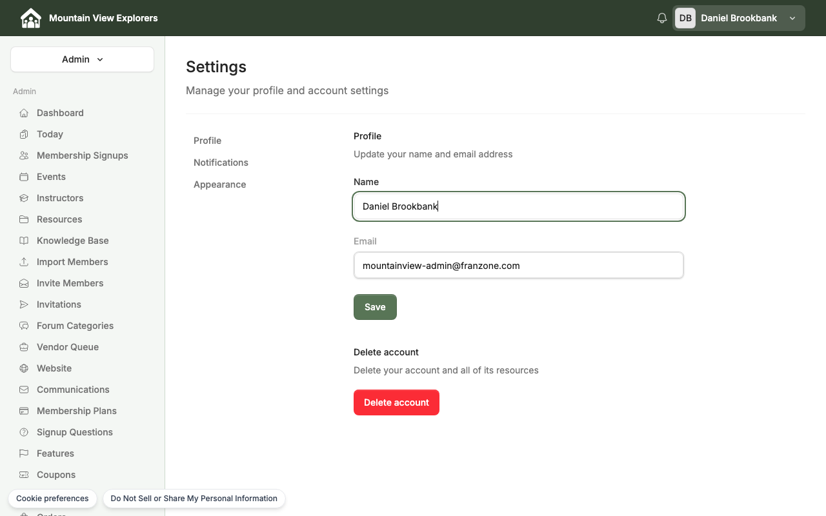Open Resources from the sidebar

tap(59, 219)
